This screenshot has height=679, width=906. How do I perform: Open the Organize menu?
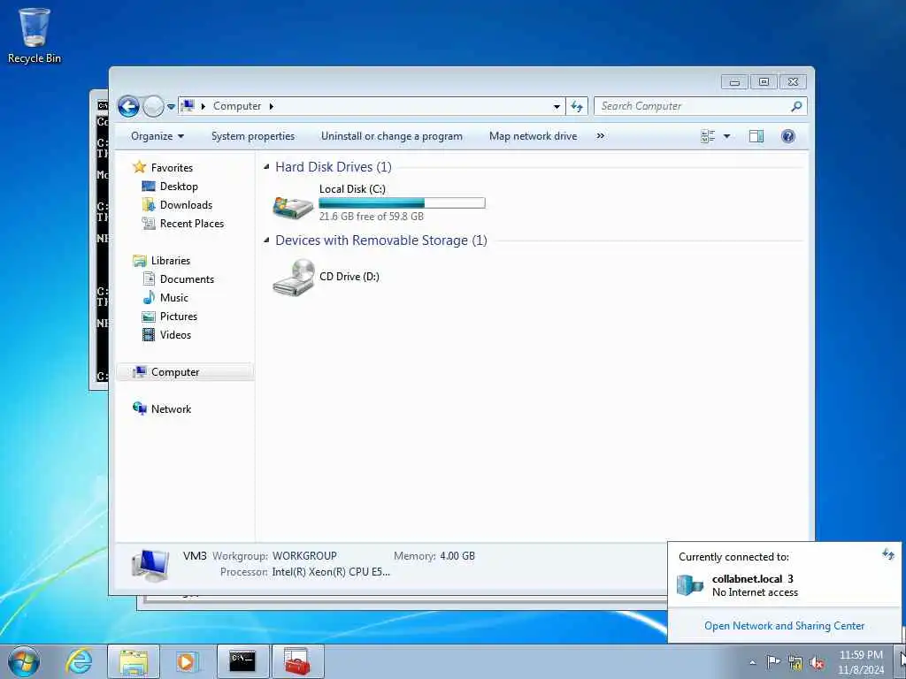157,136
